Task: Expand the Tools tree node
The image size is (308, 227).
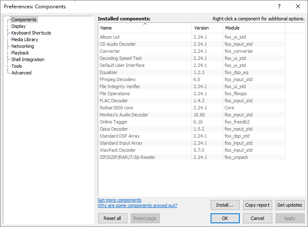Action: 7,67
